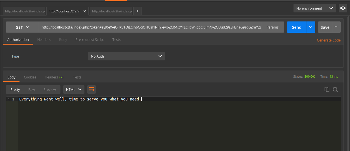The height and width of the screenshot is (151, 350).
Task: Switch to the request Headers tab
Action: coord(44,40)
